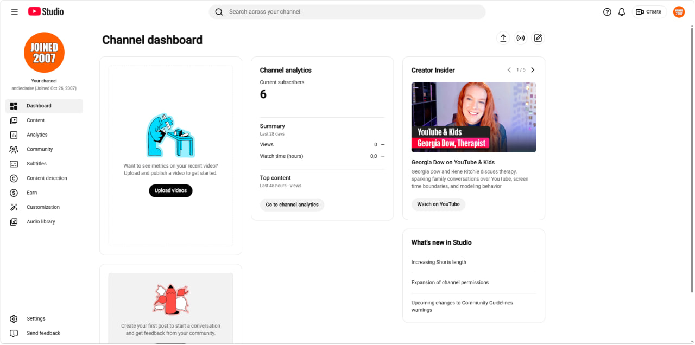
Task: Open Content detection in the sidebar
Action: tap(44, 178)
